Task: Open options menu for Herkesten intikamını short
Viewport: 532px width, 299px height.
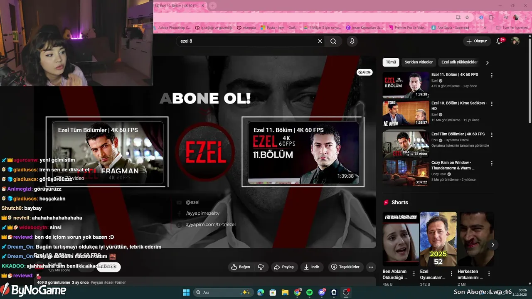Action: point(489,274)
